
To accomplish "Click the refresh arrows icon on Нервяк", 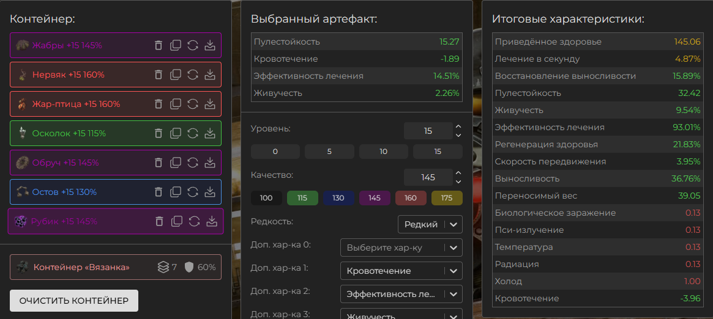I will click(193, 75).
